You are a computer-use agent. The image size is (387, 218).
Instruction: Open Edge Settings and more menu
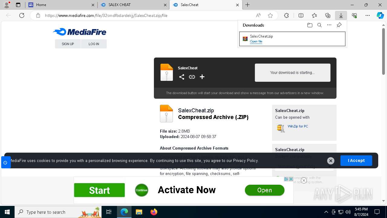click(x=368, y=15)
